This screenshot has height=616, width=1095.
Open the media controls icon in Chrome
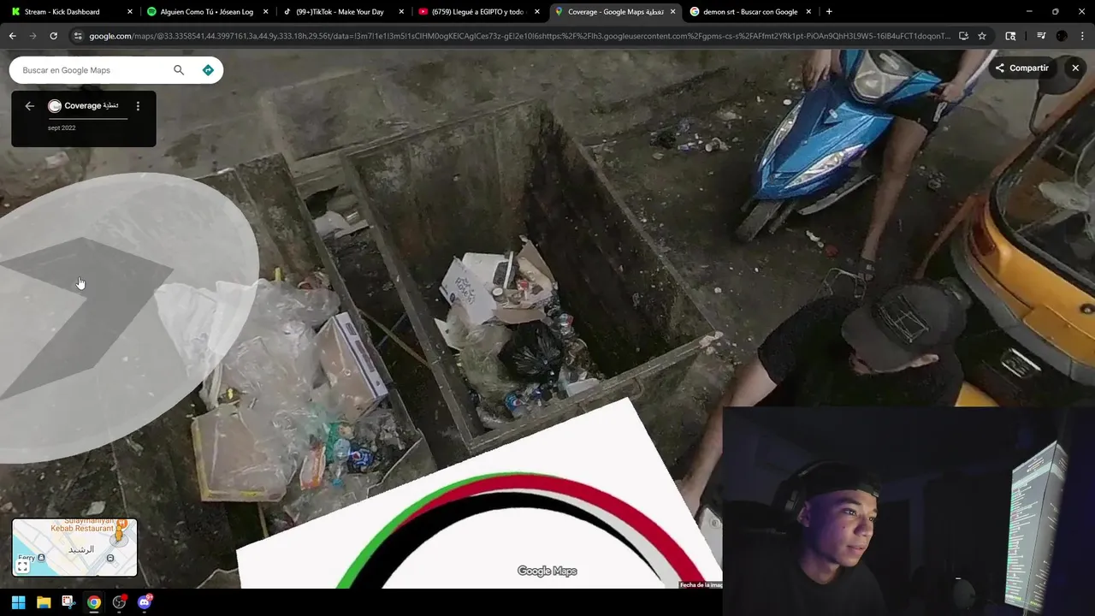1041,36
